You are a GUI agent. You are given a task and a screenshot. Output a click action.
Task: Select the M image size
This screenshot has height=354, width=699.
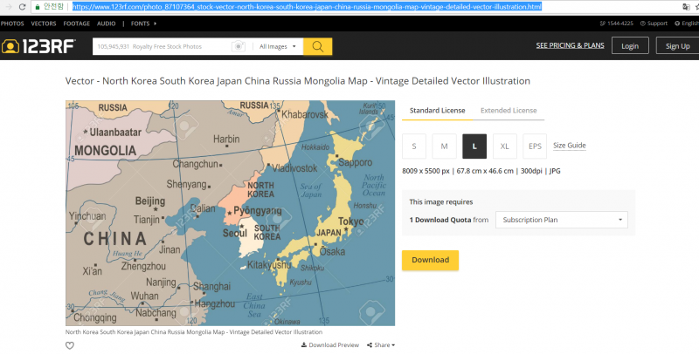tap(444, 146)
